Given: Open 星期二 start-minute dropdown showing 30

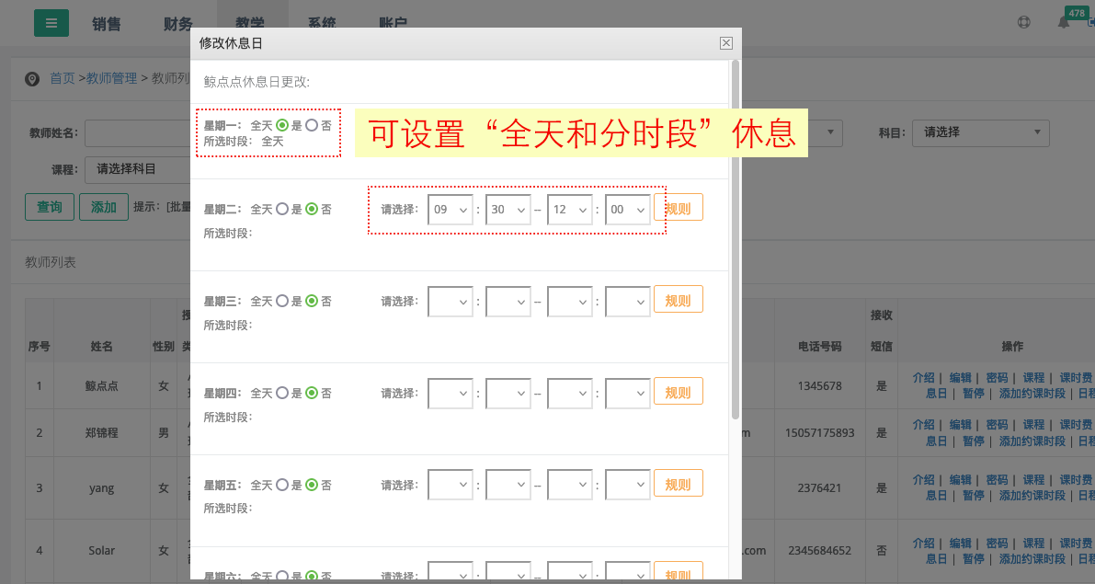Looking at the screenshot, I should tap(508, 210).
